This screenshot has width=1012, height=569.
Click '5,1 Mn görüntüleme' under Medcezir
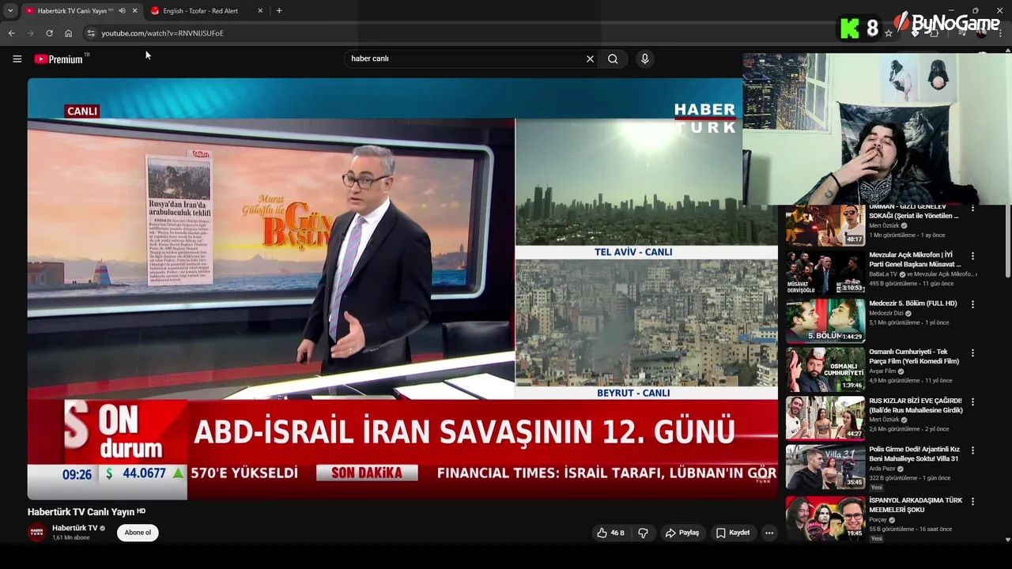click(895, 322)
